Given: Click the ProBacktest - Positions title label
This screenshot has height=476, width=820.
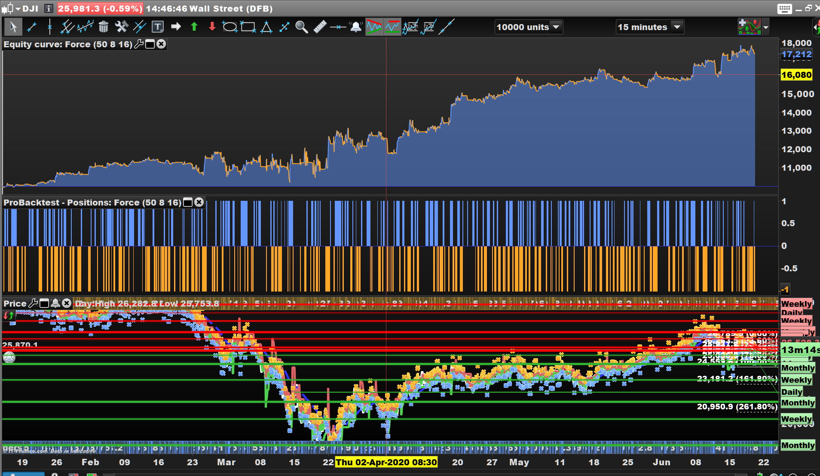Looking at the screenshot, I should pos(92,203).
